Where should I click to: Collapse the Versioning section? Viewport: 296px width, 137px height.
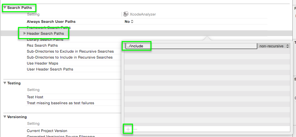point(5,117)
